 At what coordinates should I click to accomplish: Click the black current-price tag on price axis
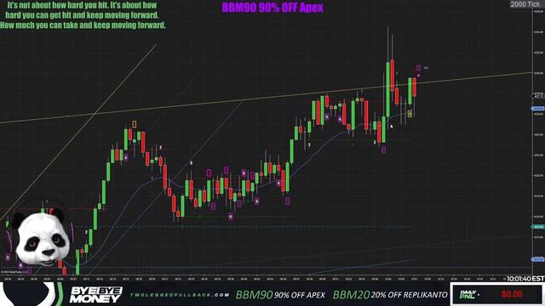[538, 95]
